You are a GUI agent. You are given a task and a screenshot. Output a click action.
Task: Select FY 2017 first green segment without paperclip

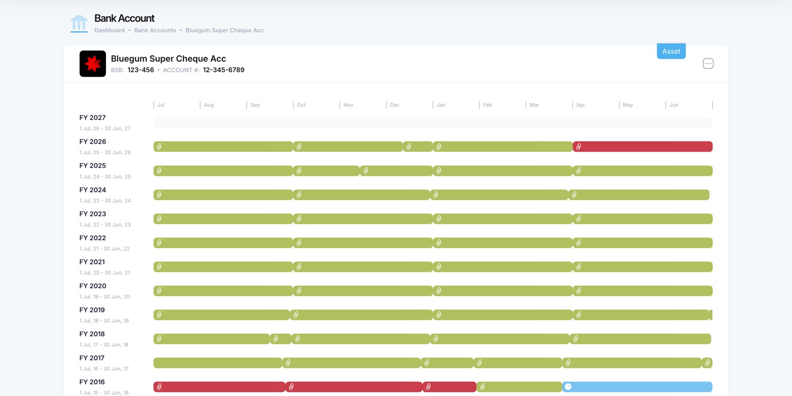tap(218, 363)
